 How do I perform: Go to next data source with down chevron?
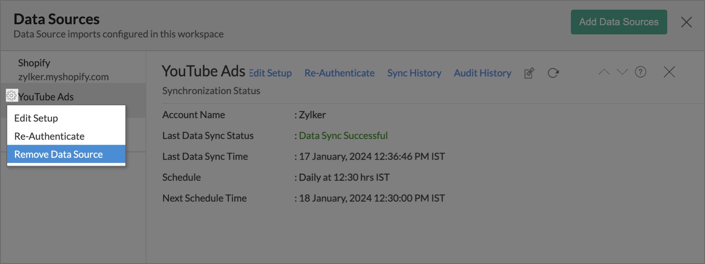pyautogui.click(x=622, y=72)
